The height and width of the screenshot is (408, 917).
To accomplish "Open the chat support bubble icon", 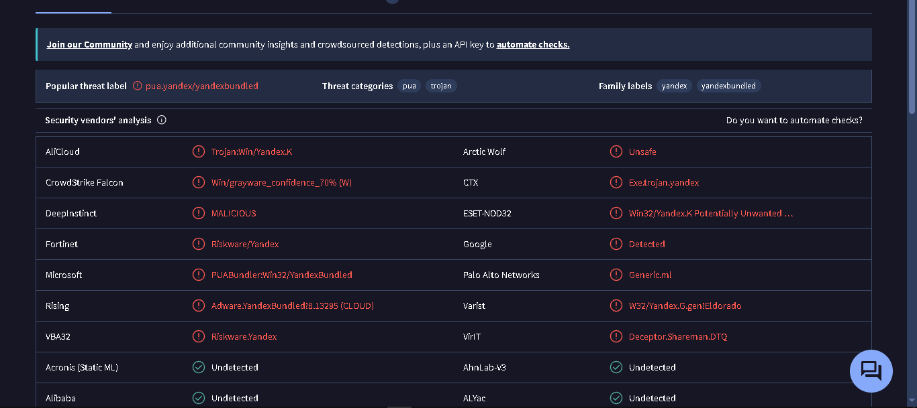I will point(871,370).
